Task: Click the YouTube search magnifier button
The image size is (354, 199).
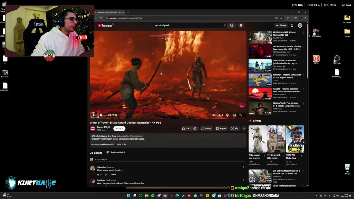Action: pos(232,25)
